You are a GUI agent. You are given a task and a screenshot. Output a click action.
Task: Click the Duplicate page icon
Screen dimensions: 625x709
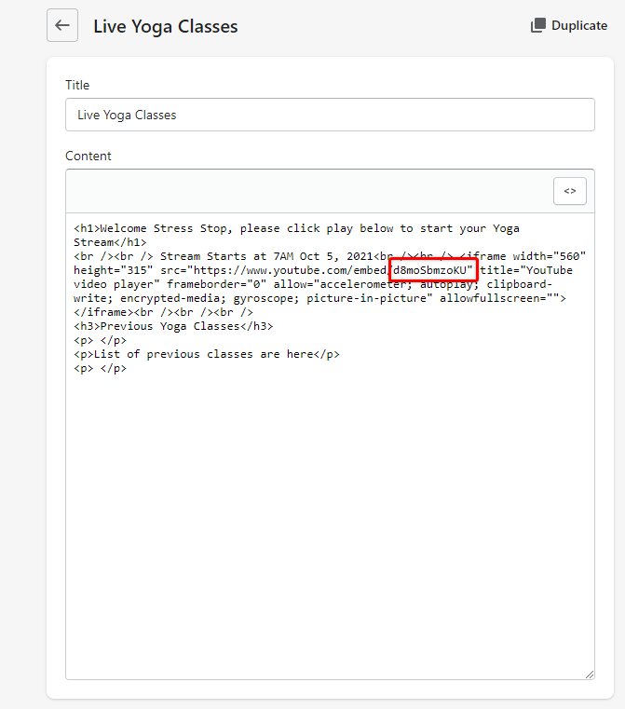[x=538, y=26]
